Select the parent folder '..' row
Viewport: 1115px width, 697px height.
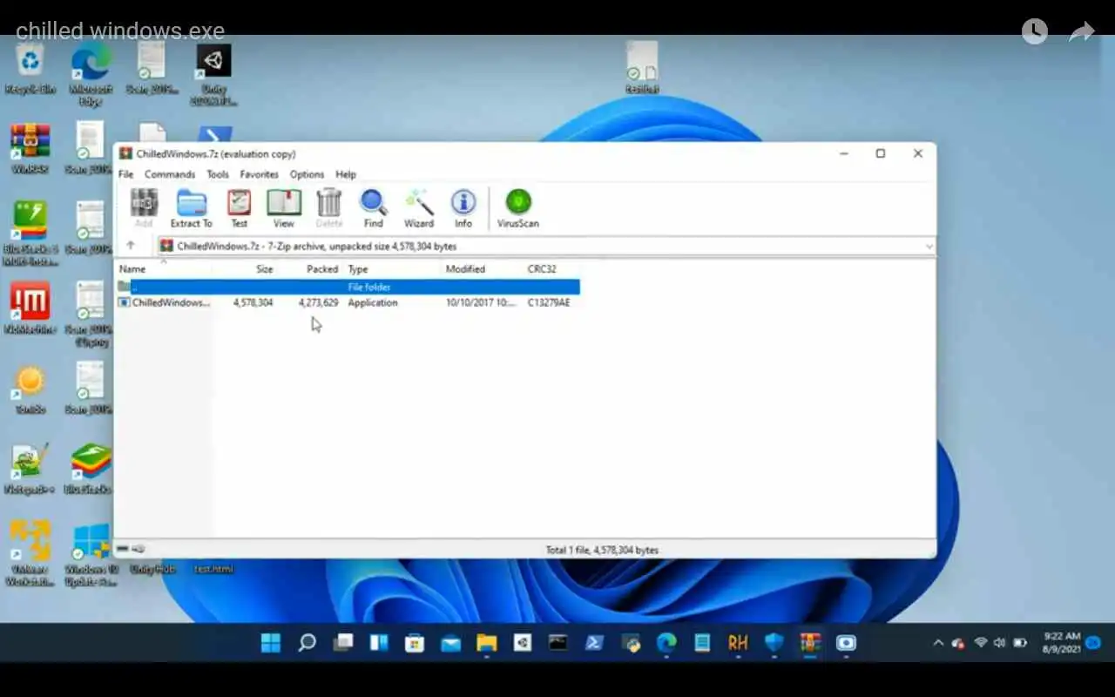pyautogui.click(x=348, y=287)
